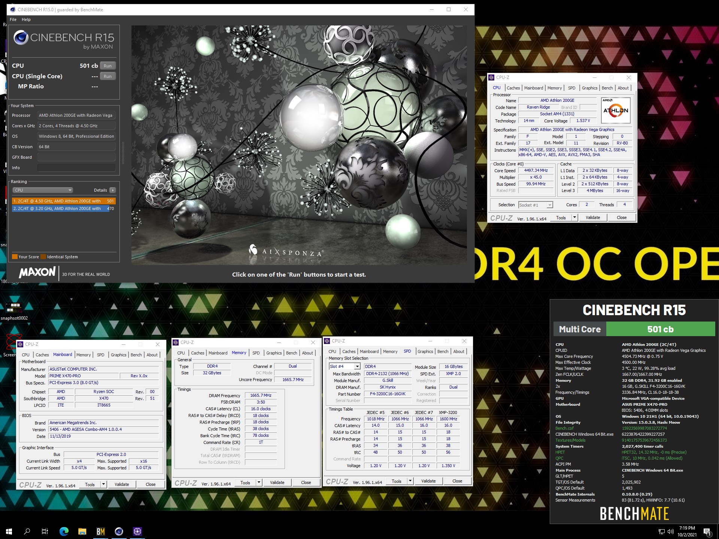Screen dimensions: 719x539
Task: Switch to Cinebench taskbar icon
Action: pyautogui.click(x=119, y=531)
